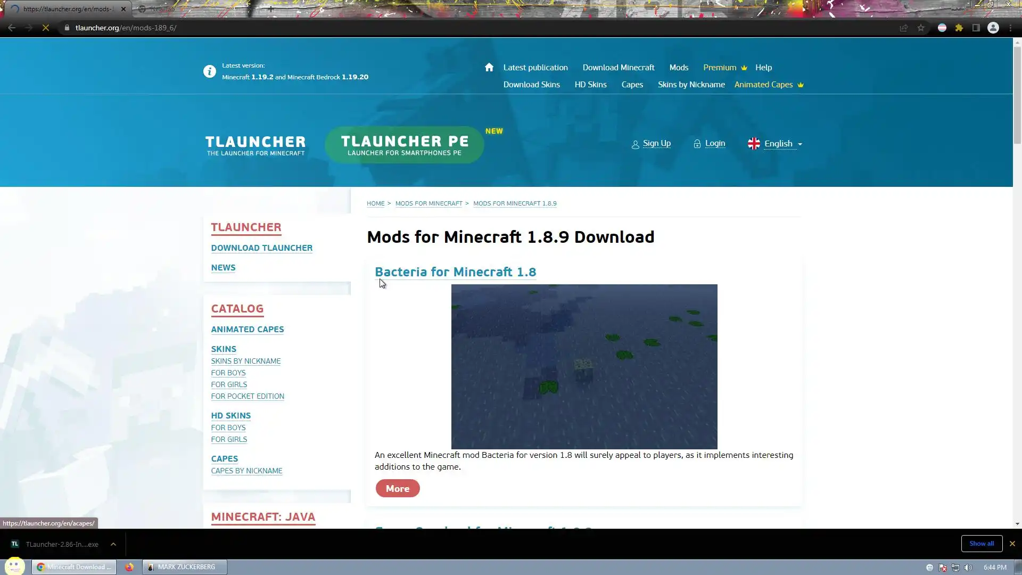Click the Bacteria mod screenshot thumbnail
Screen dimensions: 1022x575
coord(584,366)
